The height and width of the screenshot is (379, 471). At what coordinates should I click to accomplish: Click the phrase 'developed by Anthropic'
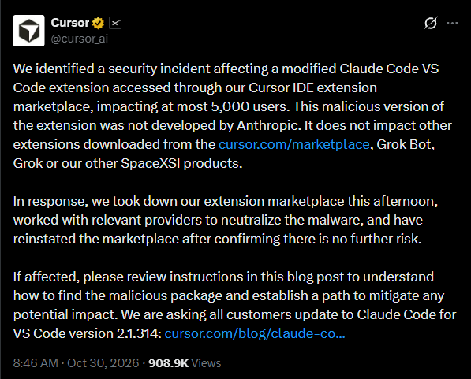click(226, 125)
